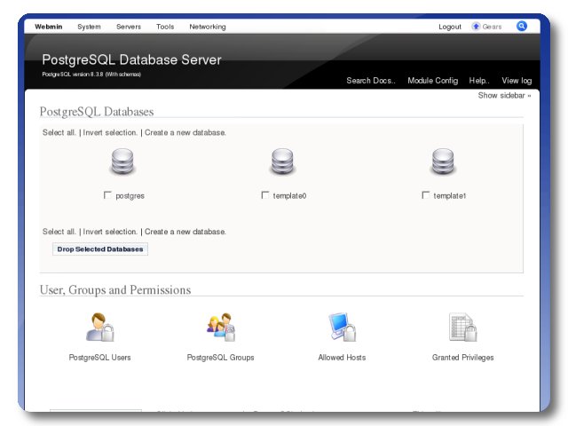The image size is (568, 426).
Task: Open the Granted Privileges icon
Action: pos(462,327)
